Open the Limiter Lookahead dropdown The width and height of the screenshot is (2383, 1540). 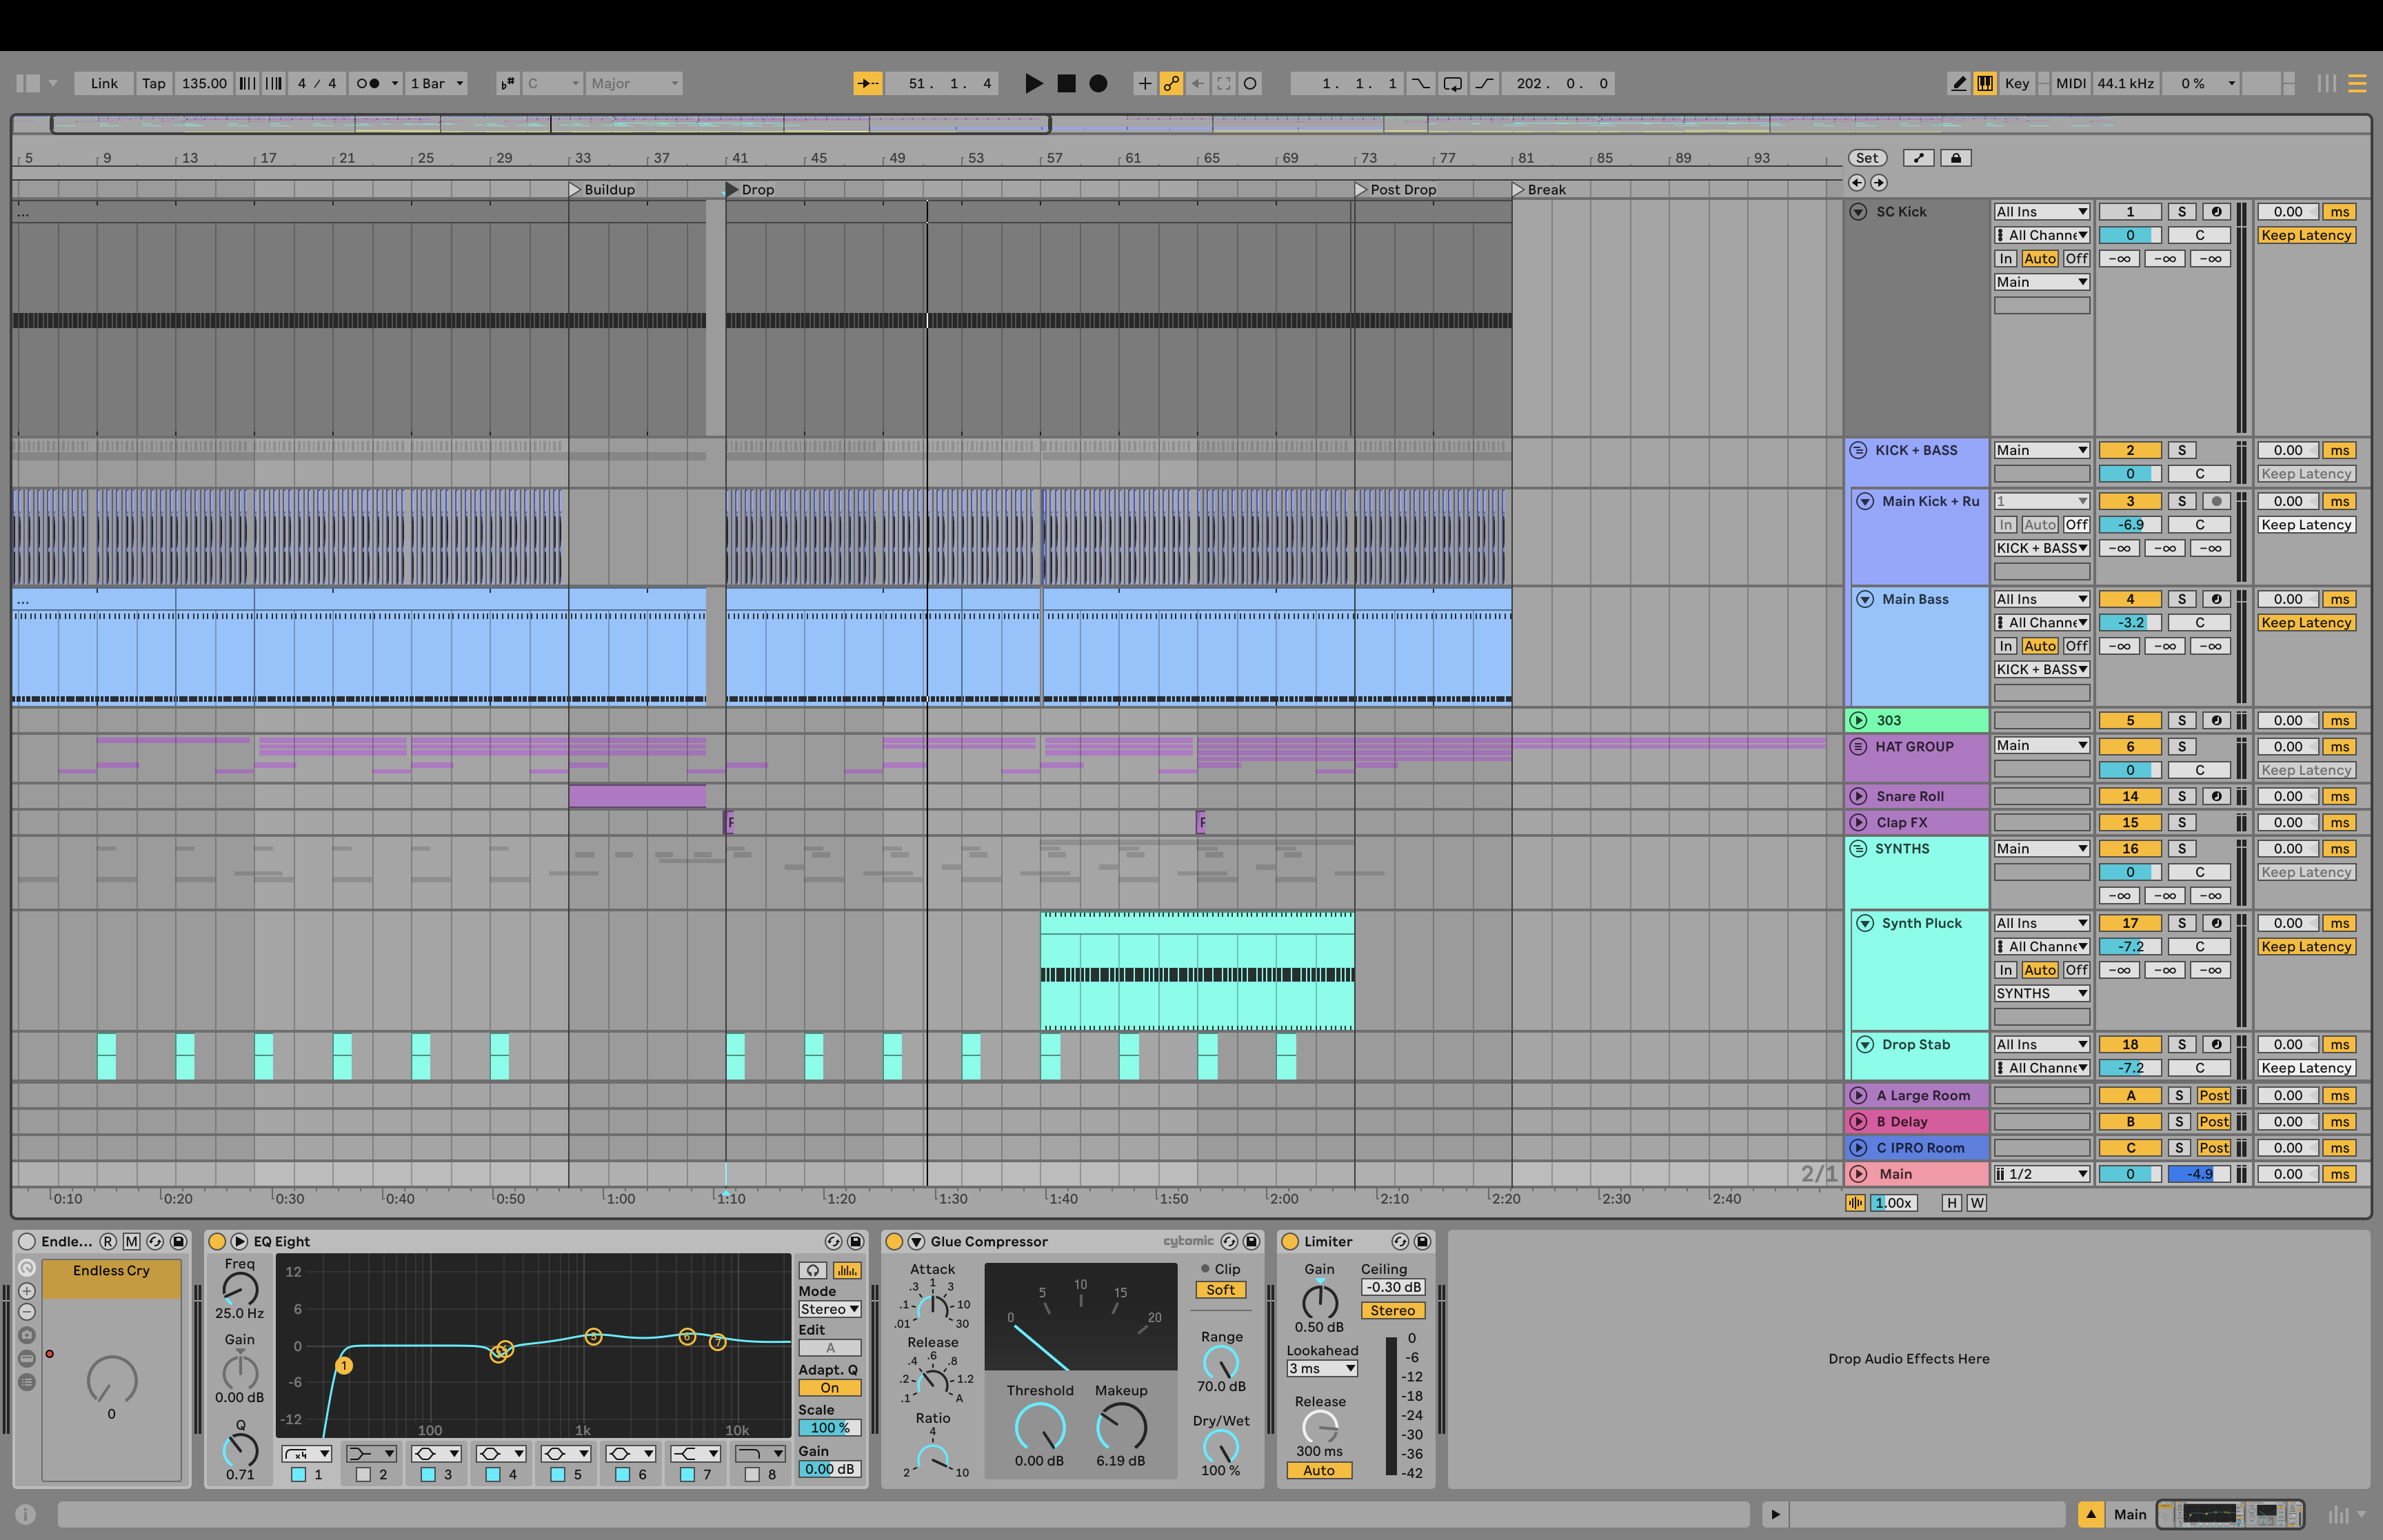(x=1321, y=1369)
